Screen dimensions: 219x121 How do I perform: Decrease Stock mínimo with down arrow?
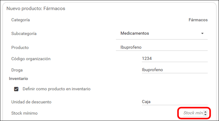click(205, 114)
